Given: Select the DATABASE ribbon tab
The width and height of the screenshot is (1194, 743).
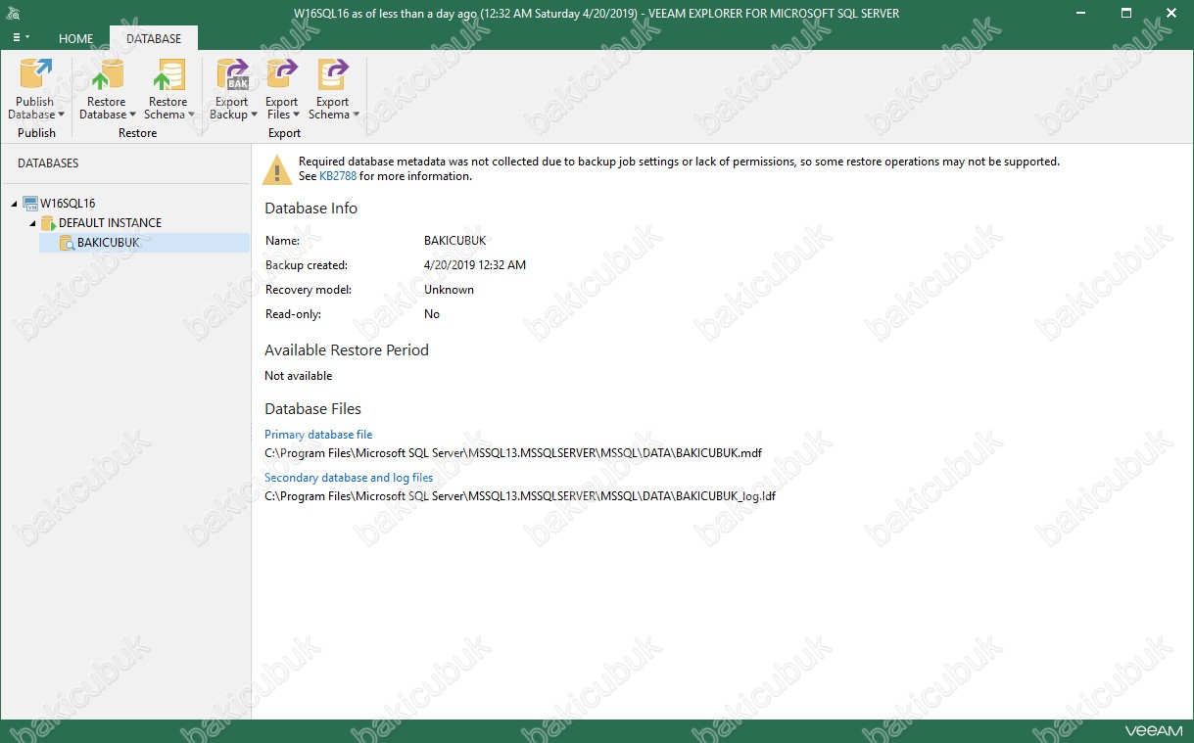Looking at the screenshot, I should 154,39.
